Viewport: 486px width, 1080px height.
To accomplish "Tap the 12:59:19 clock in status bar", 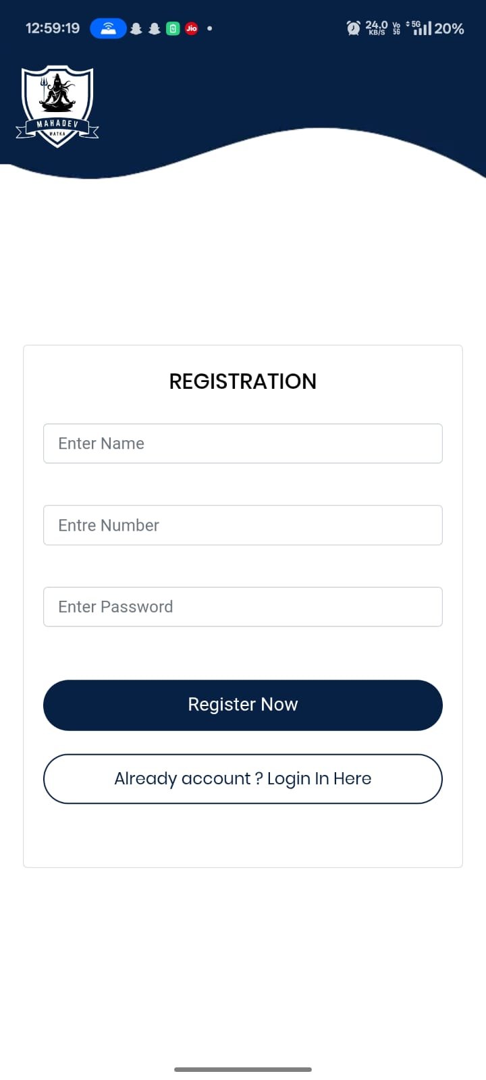I will click(53, 28).
